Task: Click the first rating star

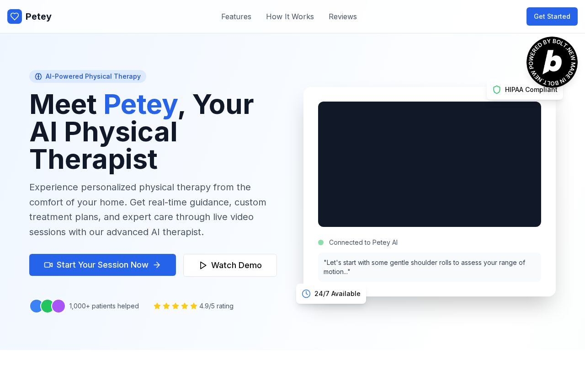Action: click(157, 306)
